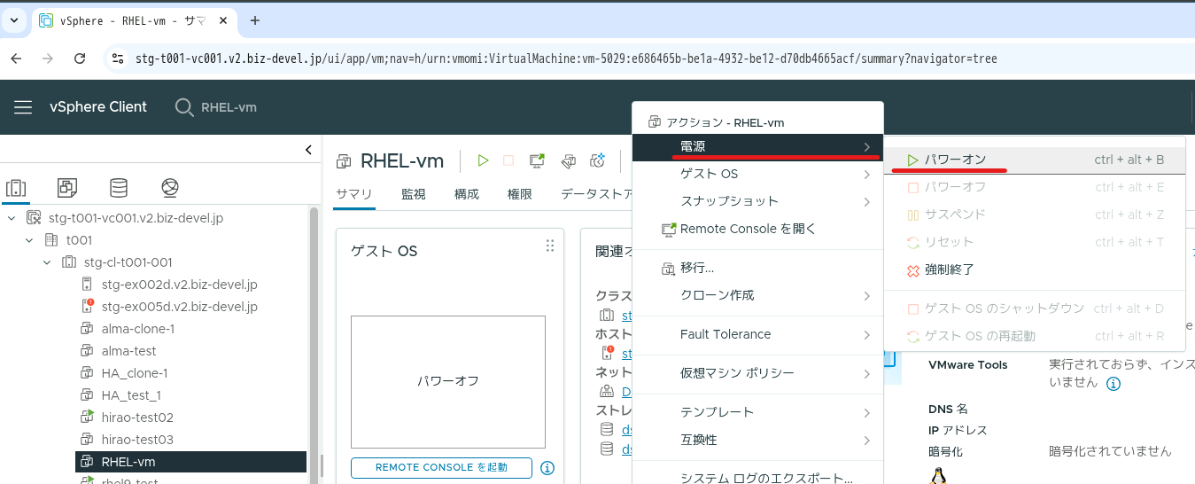
Task: Click alert host icon for stg-ex005d
Action: (87, 307)
